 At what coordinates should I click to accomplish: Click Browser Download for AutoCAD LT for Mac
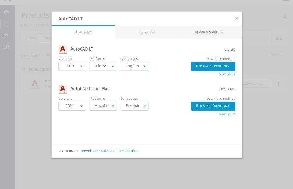(213, 106)
